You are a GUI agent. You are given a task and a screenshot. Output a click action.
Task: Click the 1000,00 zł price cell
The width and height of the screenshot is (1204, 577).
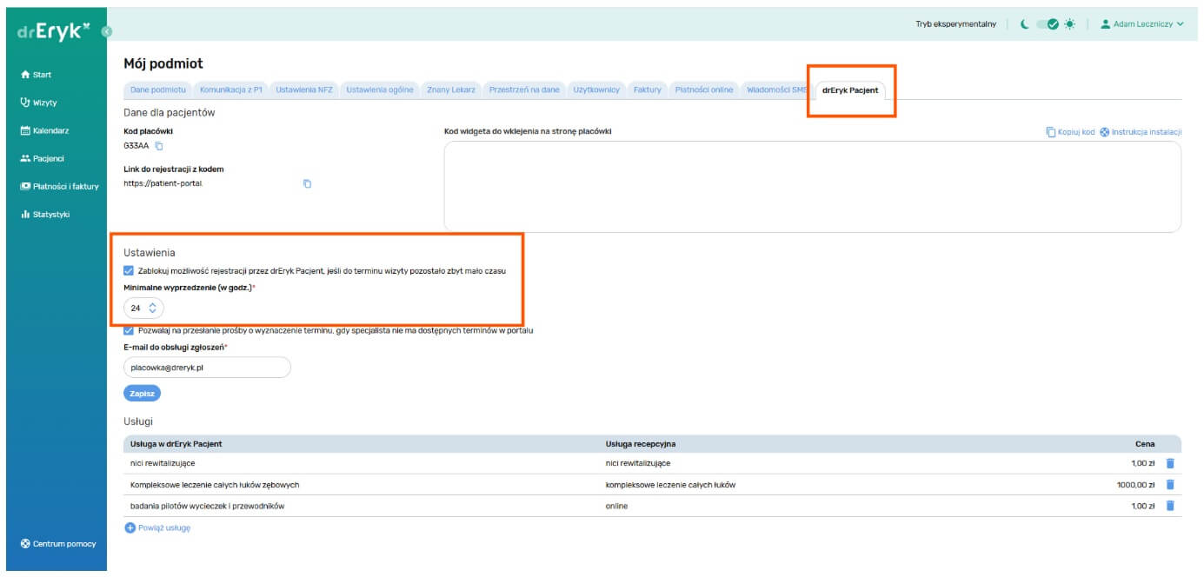click(x=1135, y=485)
